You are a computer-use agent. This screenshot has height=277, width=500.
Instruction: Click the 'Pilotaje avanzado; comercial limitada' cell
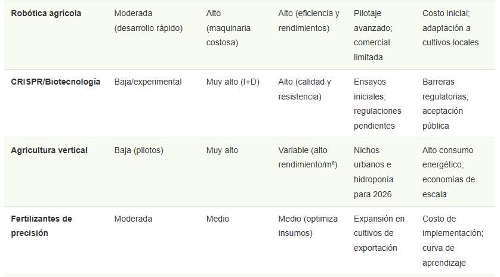pos(373,35)
